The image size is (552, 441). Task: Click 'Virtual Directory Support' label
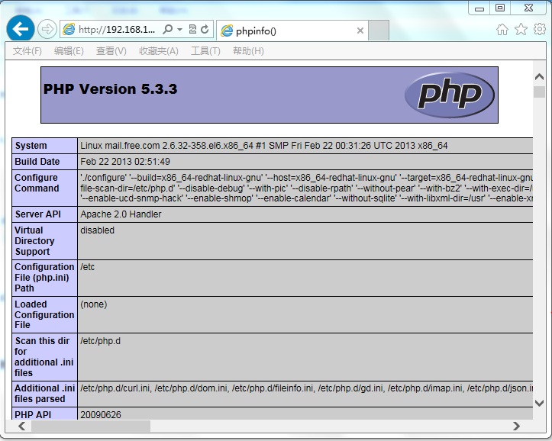34,241
